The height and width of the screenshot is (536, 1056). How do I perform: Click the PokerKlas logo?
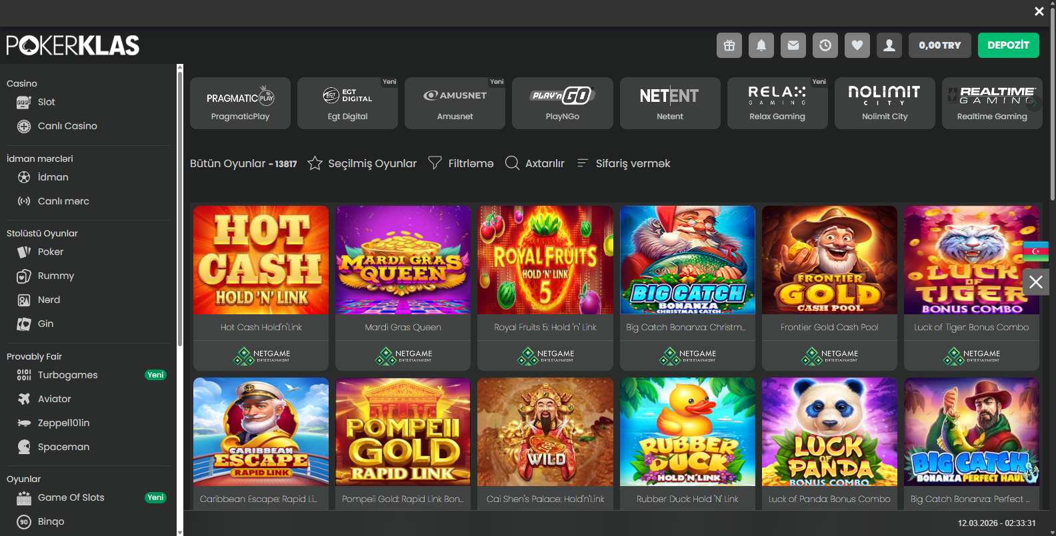[x=73, y=45]
